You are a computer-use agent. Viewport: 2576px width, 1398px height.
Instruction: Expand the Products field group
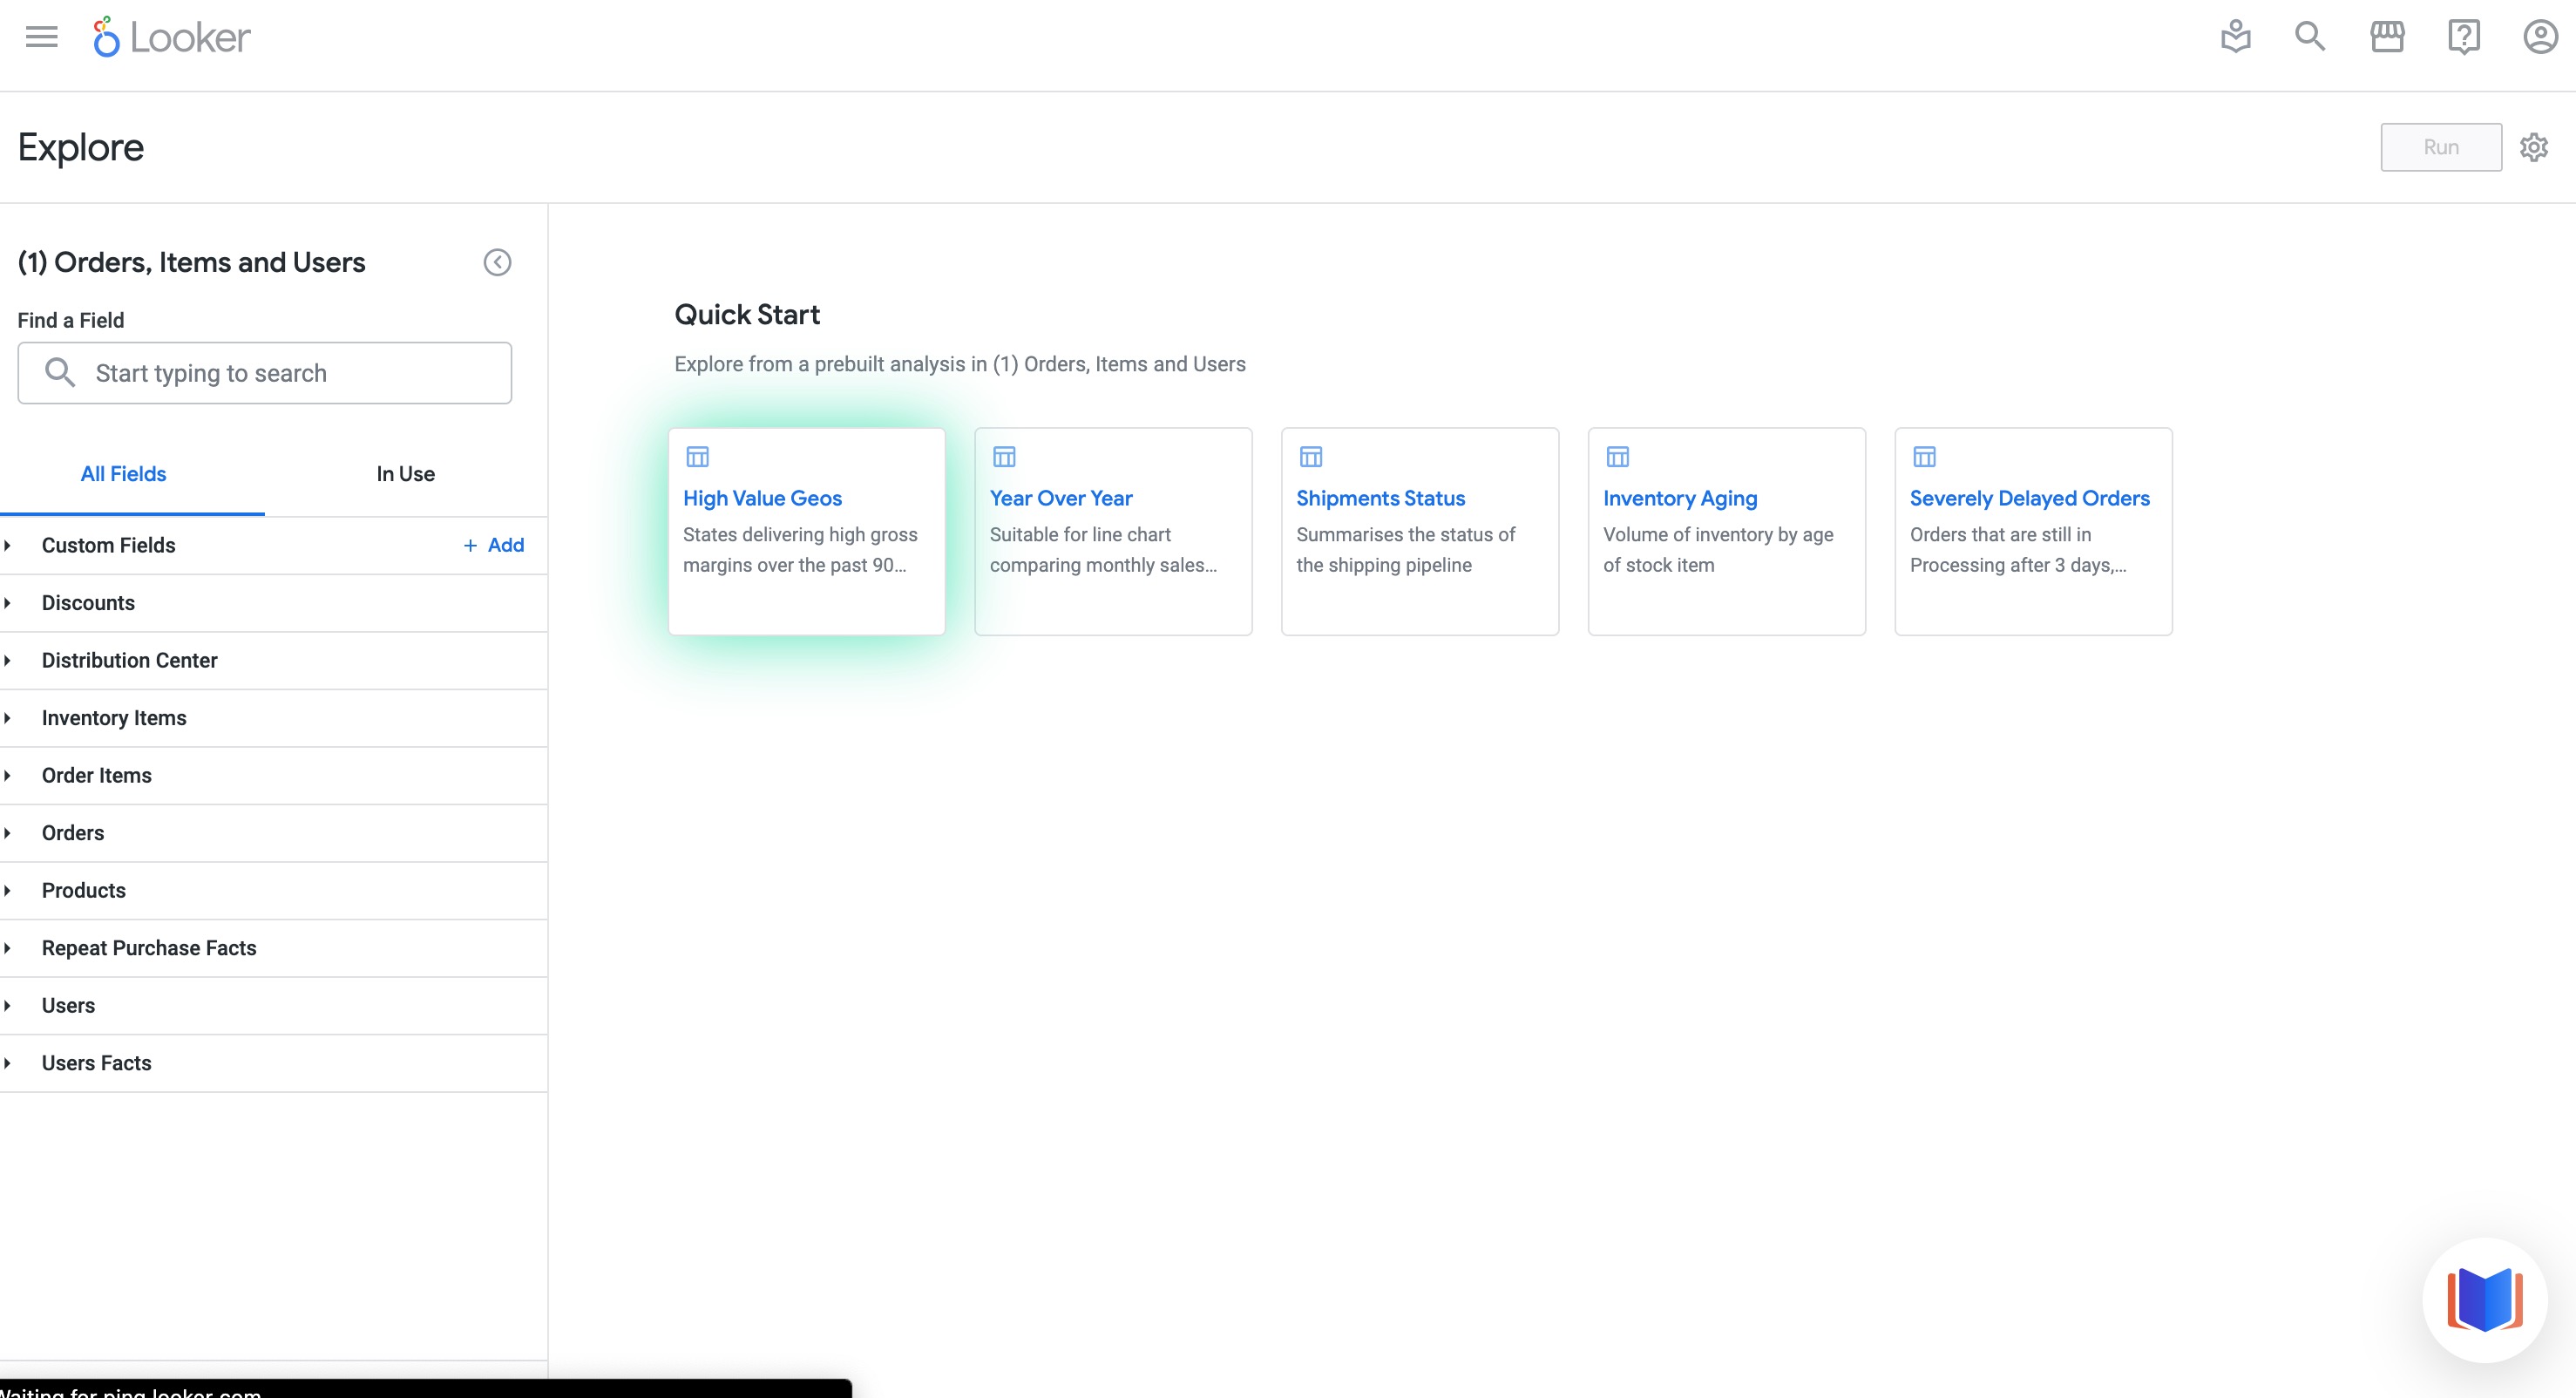click(83, 891)
